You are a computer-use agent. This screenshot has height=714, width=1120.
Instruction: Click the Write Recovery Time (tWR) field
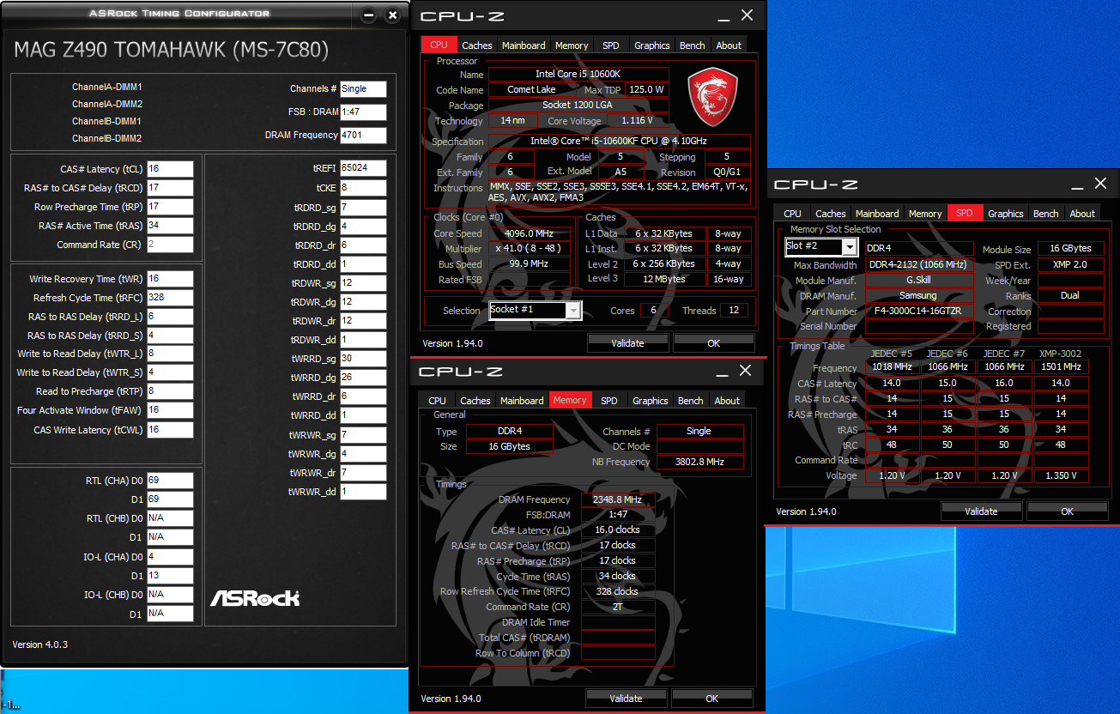(170, 279)
